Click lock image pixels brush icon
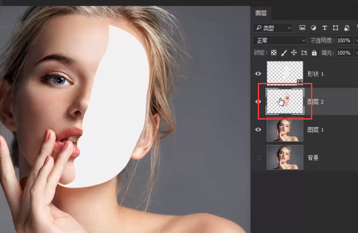 point(284,53)
